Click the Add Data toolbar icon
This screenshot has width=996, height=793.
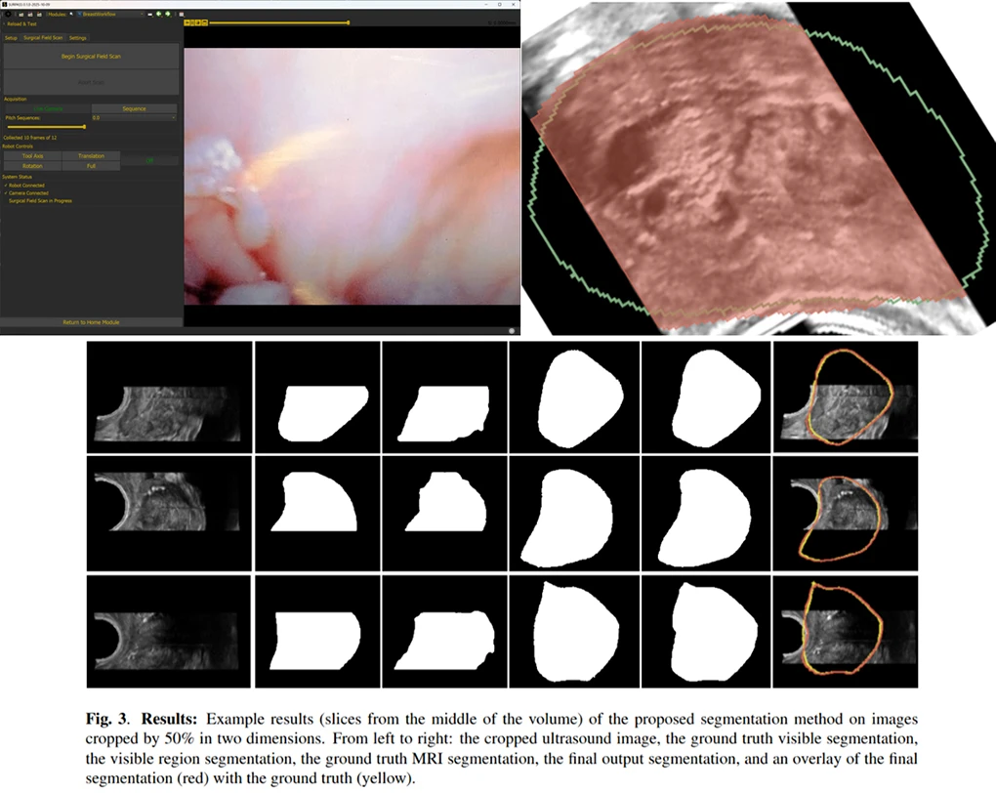pyautogui.click(x=21, y=14)
